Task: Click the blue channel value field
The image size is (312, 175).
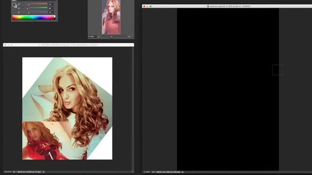Action: [x=51, y=12]
